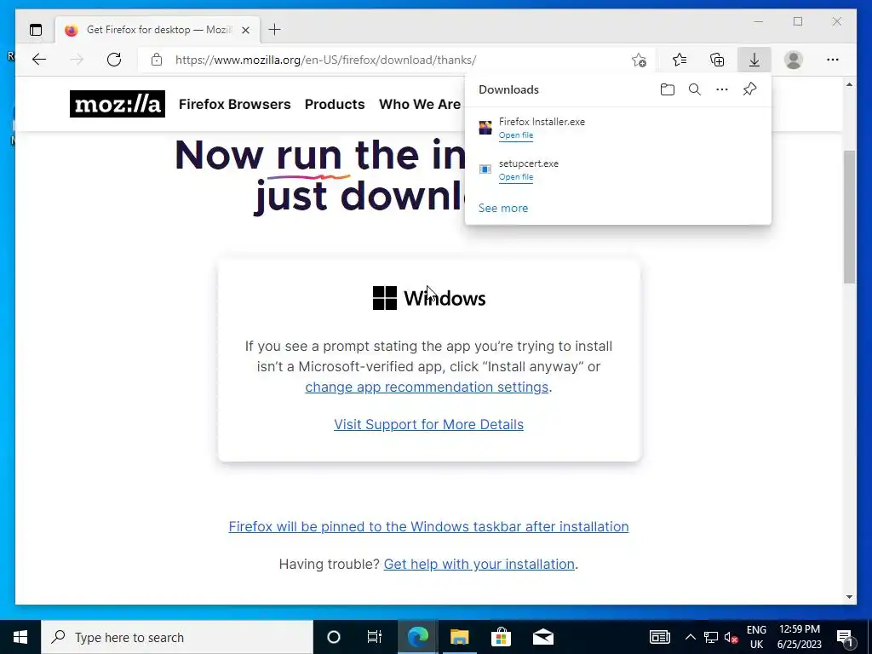The image size is (872, 654).
Task: Open Edge Settings and more menu
Action: (x=833, y=60)
